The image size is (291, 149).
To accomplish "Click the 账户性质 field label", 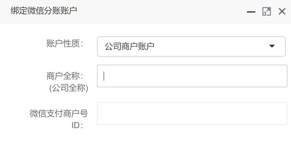I will (64, 44).
